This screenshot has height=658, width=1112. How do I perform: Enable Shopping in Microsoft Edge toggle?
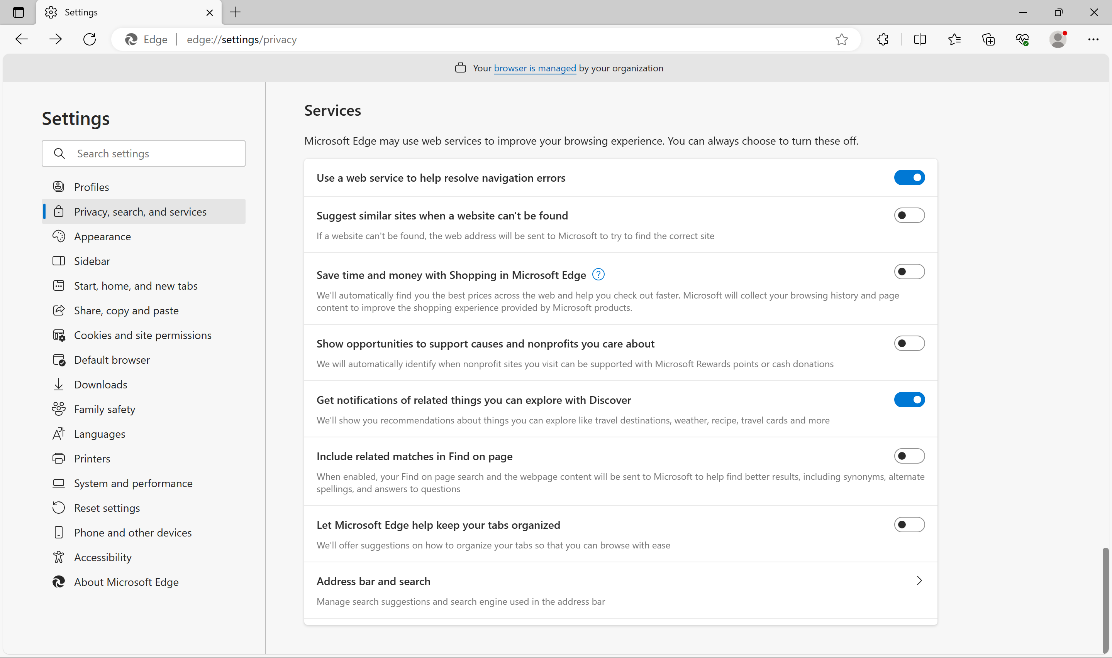click(x=909, y=272)
